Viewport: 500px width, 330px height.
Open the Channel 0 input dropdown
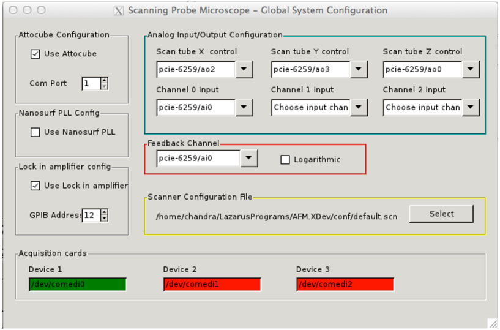click(244, 107)
